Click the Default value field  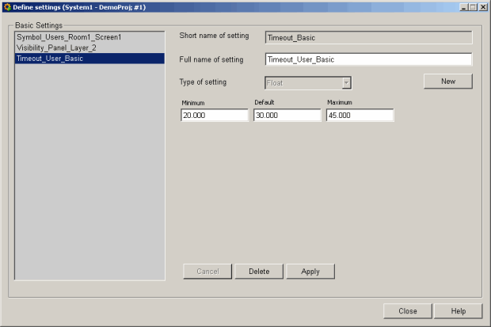pos(287,116)
